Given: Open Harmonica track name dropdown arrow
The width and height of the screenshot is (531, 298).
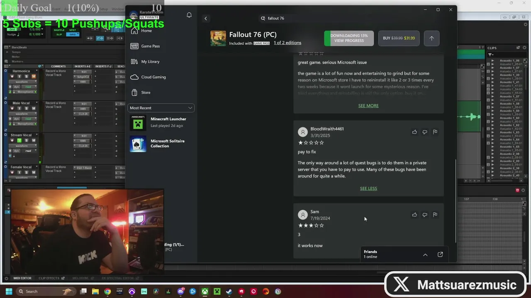Looking at the screenshot, I should pyautogui.click(x=37, y=70).
